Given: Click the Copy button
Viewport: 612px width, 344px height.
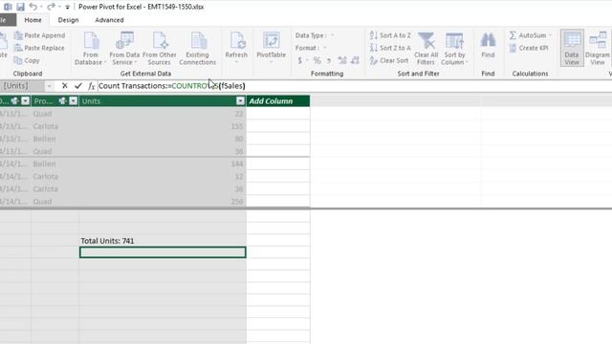Looking at the screenshot, I should pyautogui.click(x=27, y=60).
